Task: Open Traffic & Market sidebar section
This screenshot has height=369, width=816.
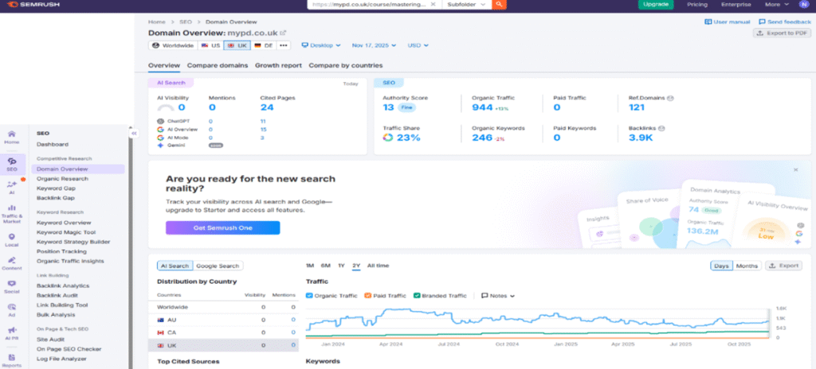Action: 11,214
